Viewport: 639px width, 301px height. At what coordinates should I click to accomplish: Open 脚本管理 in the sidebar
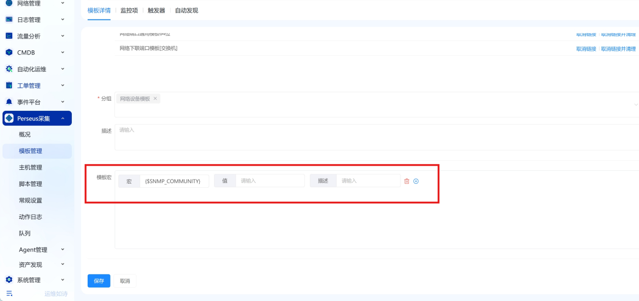(x=31, y=184)
